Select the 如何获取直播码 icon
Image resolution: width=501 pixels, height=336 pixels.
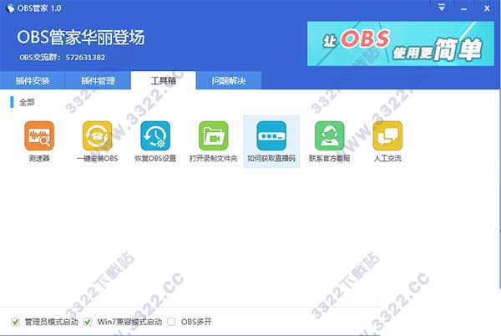click(x=271, y=136)
